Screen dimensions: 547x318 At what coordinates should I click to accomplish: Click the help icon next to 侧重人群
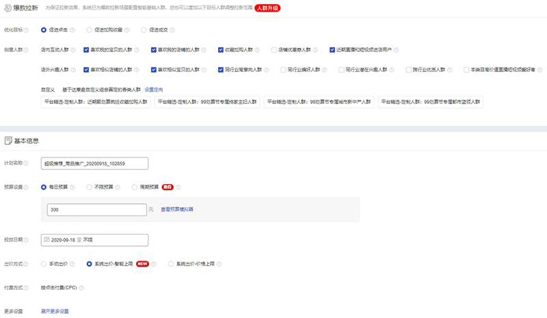[x=26, y=50]
